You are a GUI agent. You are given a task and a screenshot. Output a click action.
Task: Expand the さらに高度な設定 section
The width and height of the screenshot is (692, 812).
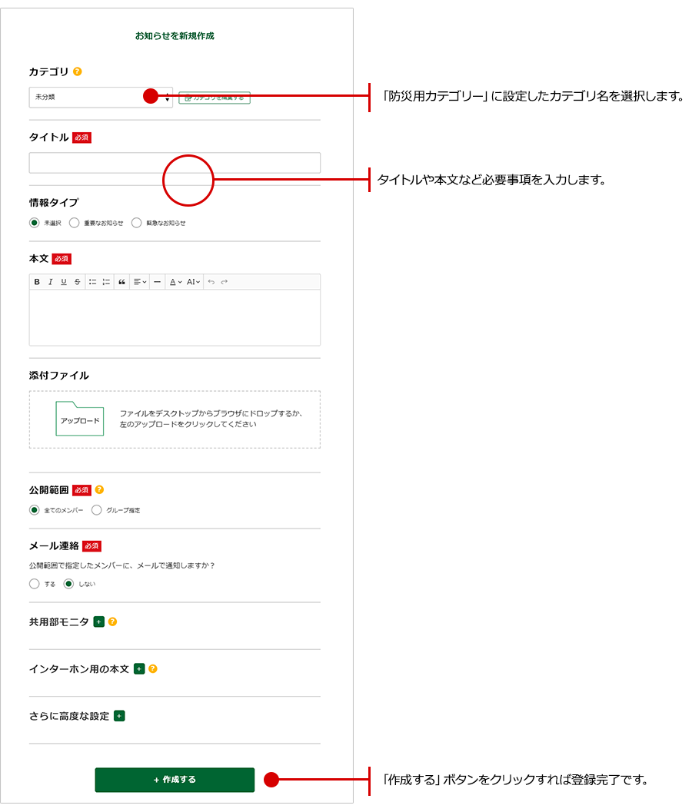coord(119,716)
